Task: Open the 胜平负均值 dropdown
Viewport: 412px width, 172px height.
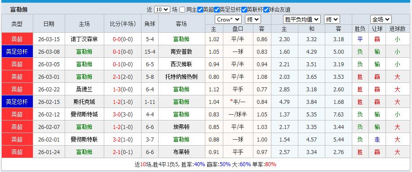Action: [302, 19]
